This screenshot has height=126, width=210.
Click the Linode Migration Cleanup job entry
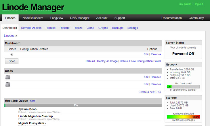coord(35,116)
